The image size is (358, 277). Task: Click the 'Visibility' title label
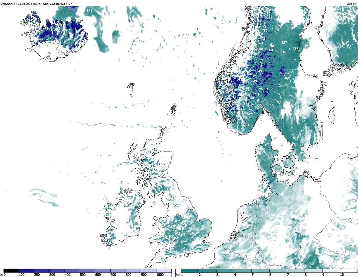(352, 4)
